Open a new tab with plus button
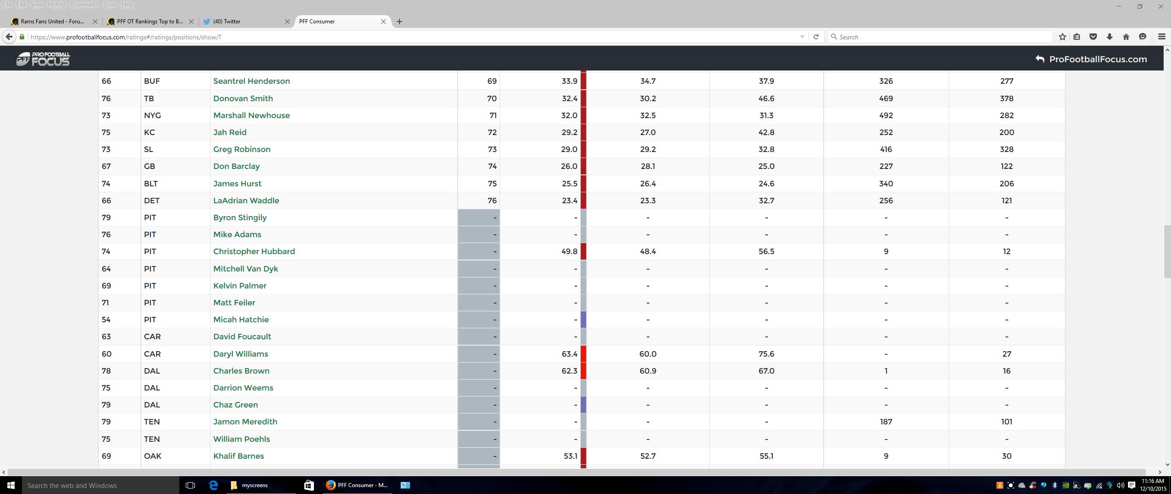The image size is (1171, 494). pos(399,22)
